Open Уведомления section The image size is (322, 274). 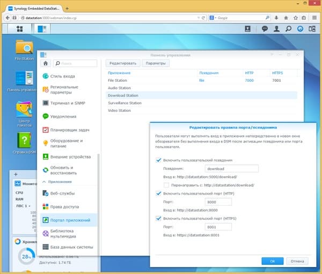coord(69,117)
